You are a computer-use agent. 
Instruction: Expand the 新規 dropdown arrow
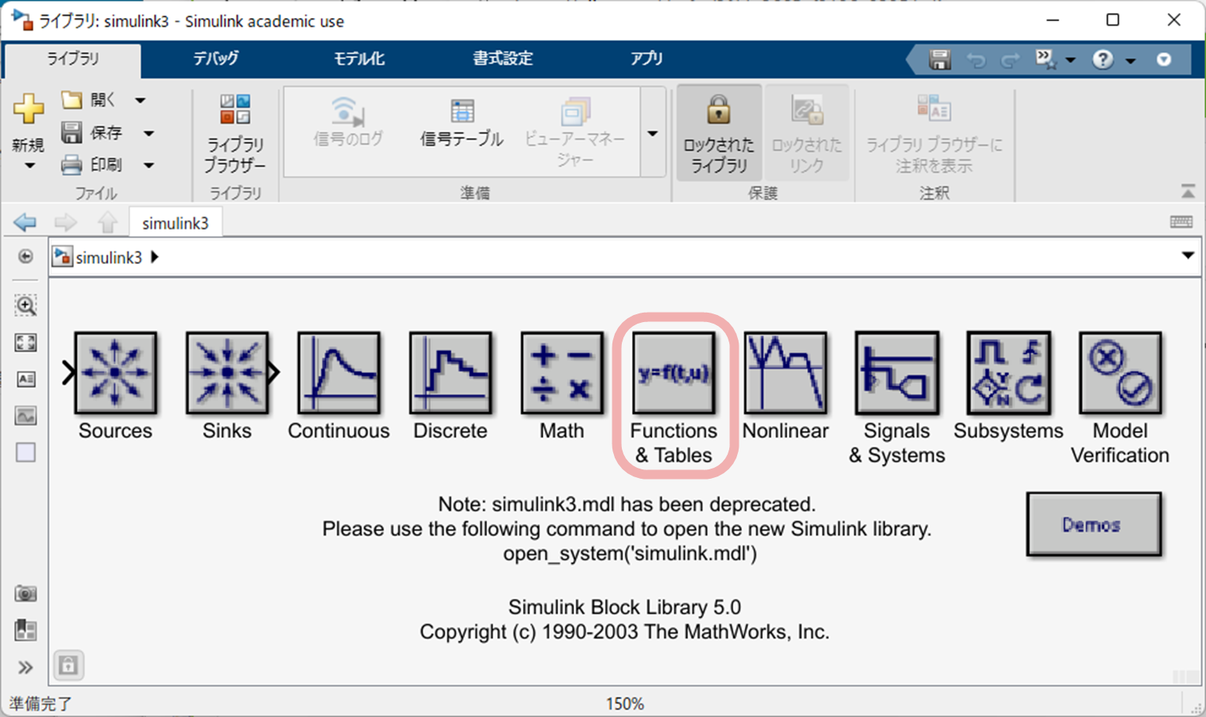[29, 166]
